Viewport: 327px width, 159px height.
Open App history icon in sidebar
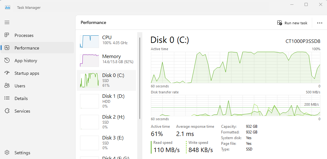pyautogui.click(x=7, y=61)
